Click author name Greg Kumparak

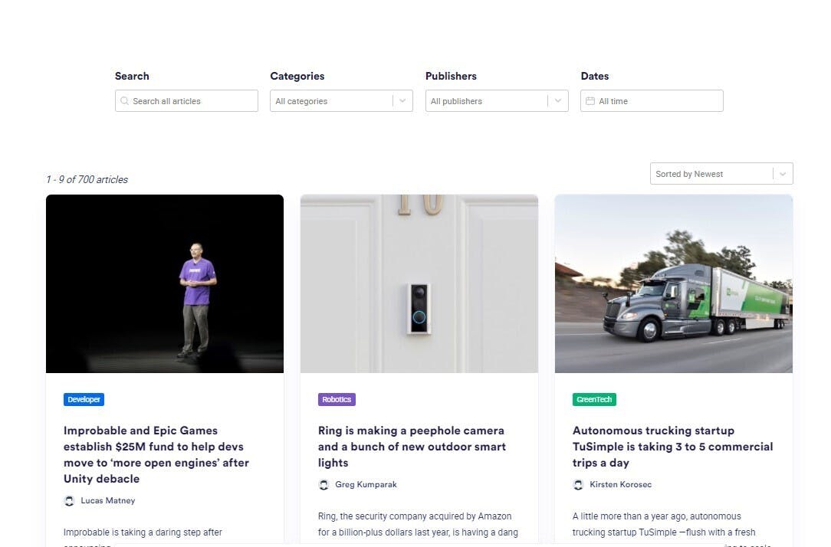pos(366,484)
